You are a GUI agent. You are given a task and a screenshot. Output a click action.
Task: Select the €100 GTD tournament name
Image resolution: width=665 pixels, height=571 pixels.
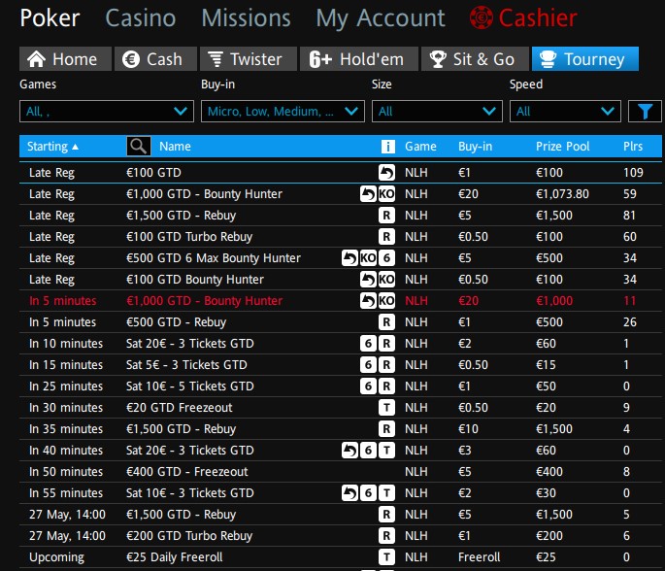pyautogui.click(x=153, y=173)
